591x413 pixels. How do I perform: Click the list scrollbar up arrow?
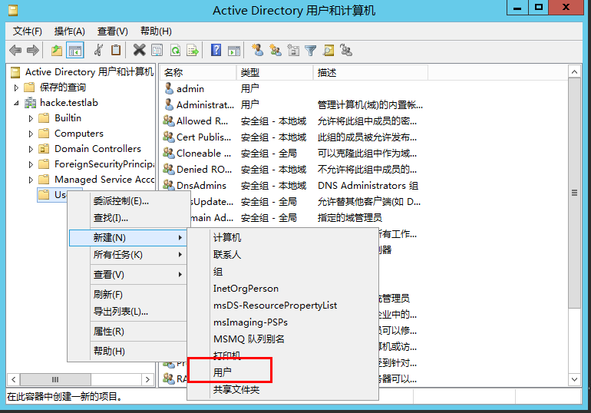click(574, 71)
